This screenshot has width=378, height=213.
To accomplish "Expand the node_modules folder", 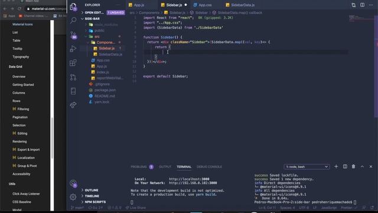I will coord(103,25).
